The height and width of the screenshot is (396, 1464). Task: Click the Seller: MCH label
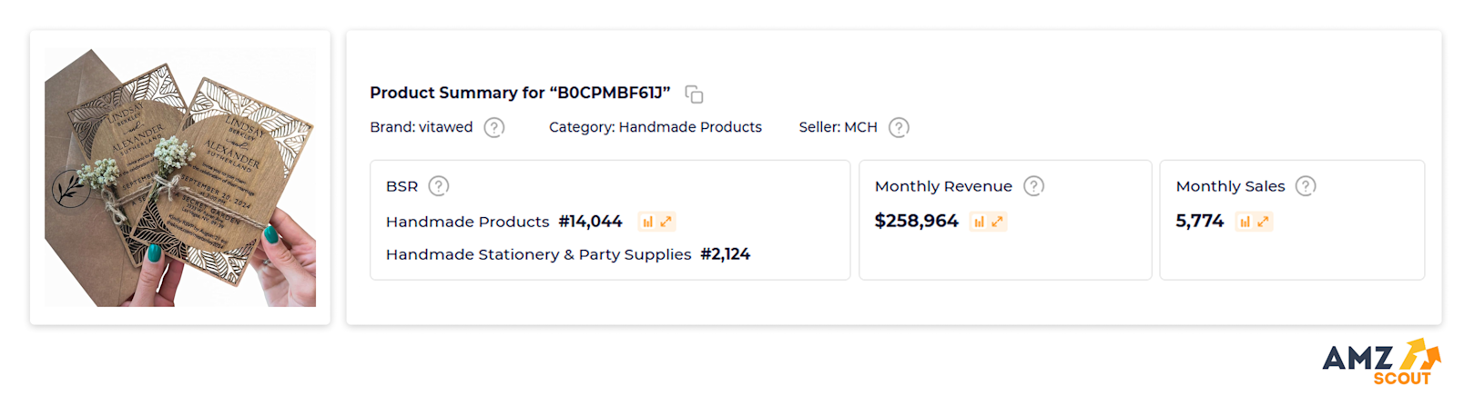(838, 127)
